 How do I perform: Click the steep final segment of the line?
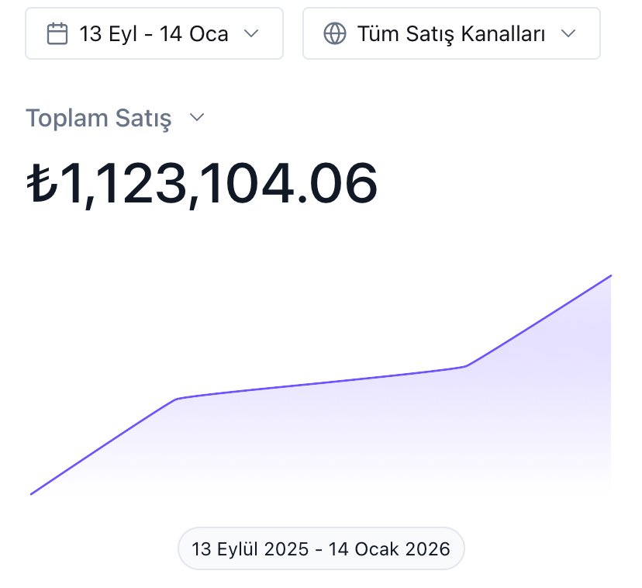[x=539, y=320]
